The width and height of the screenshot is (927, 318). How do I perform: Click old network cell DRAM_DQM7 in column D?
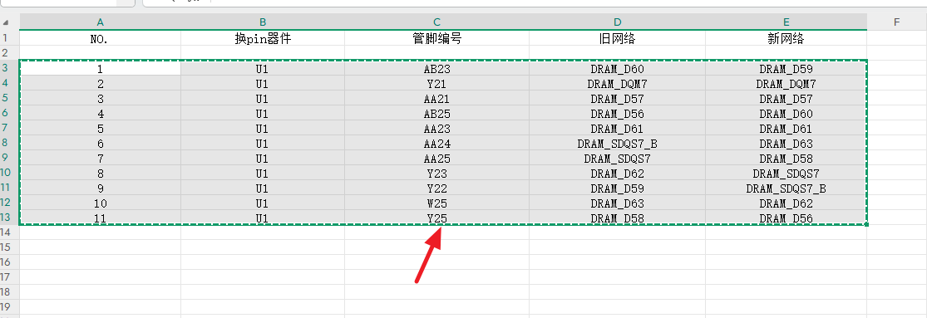pyautogui.click(x=617, y=84)
